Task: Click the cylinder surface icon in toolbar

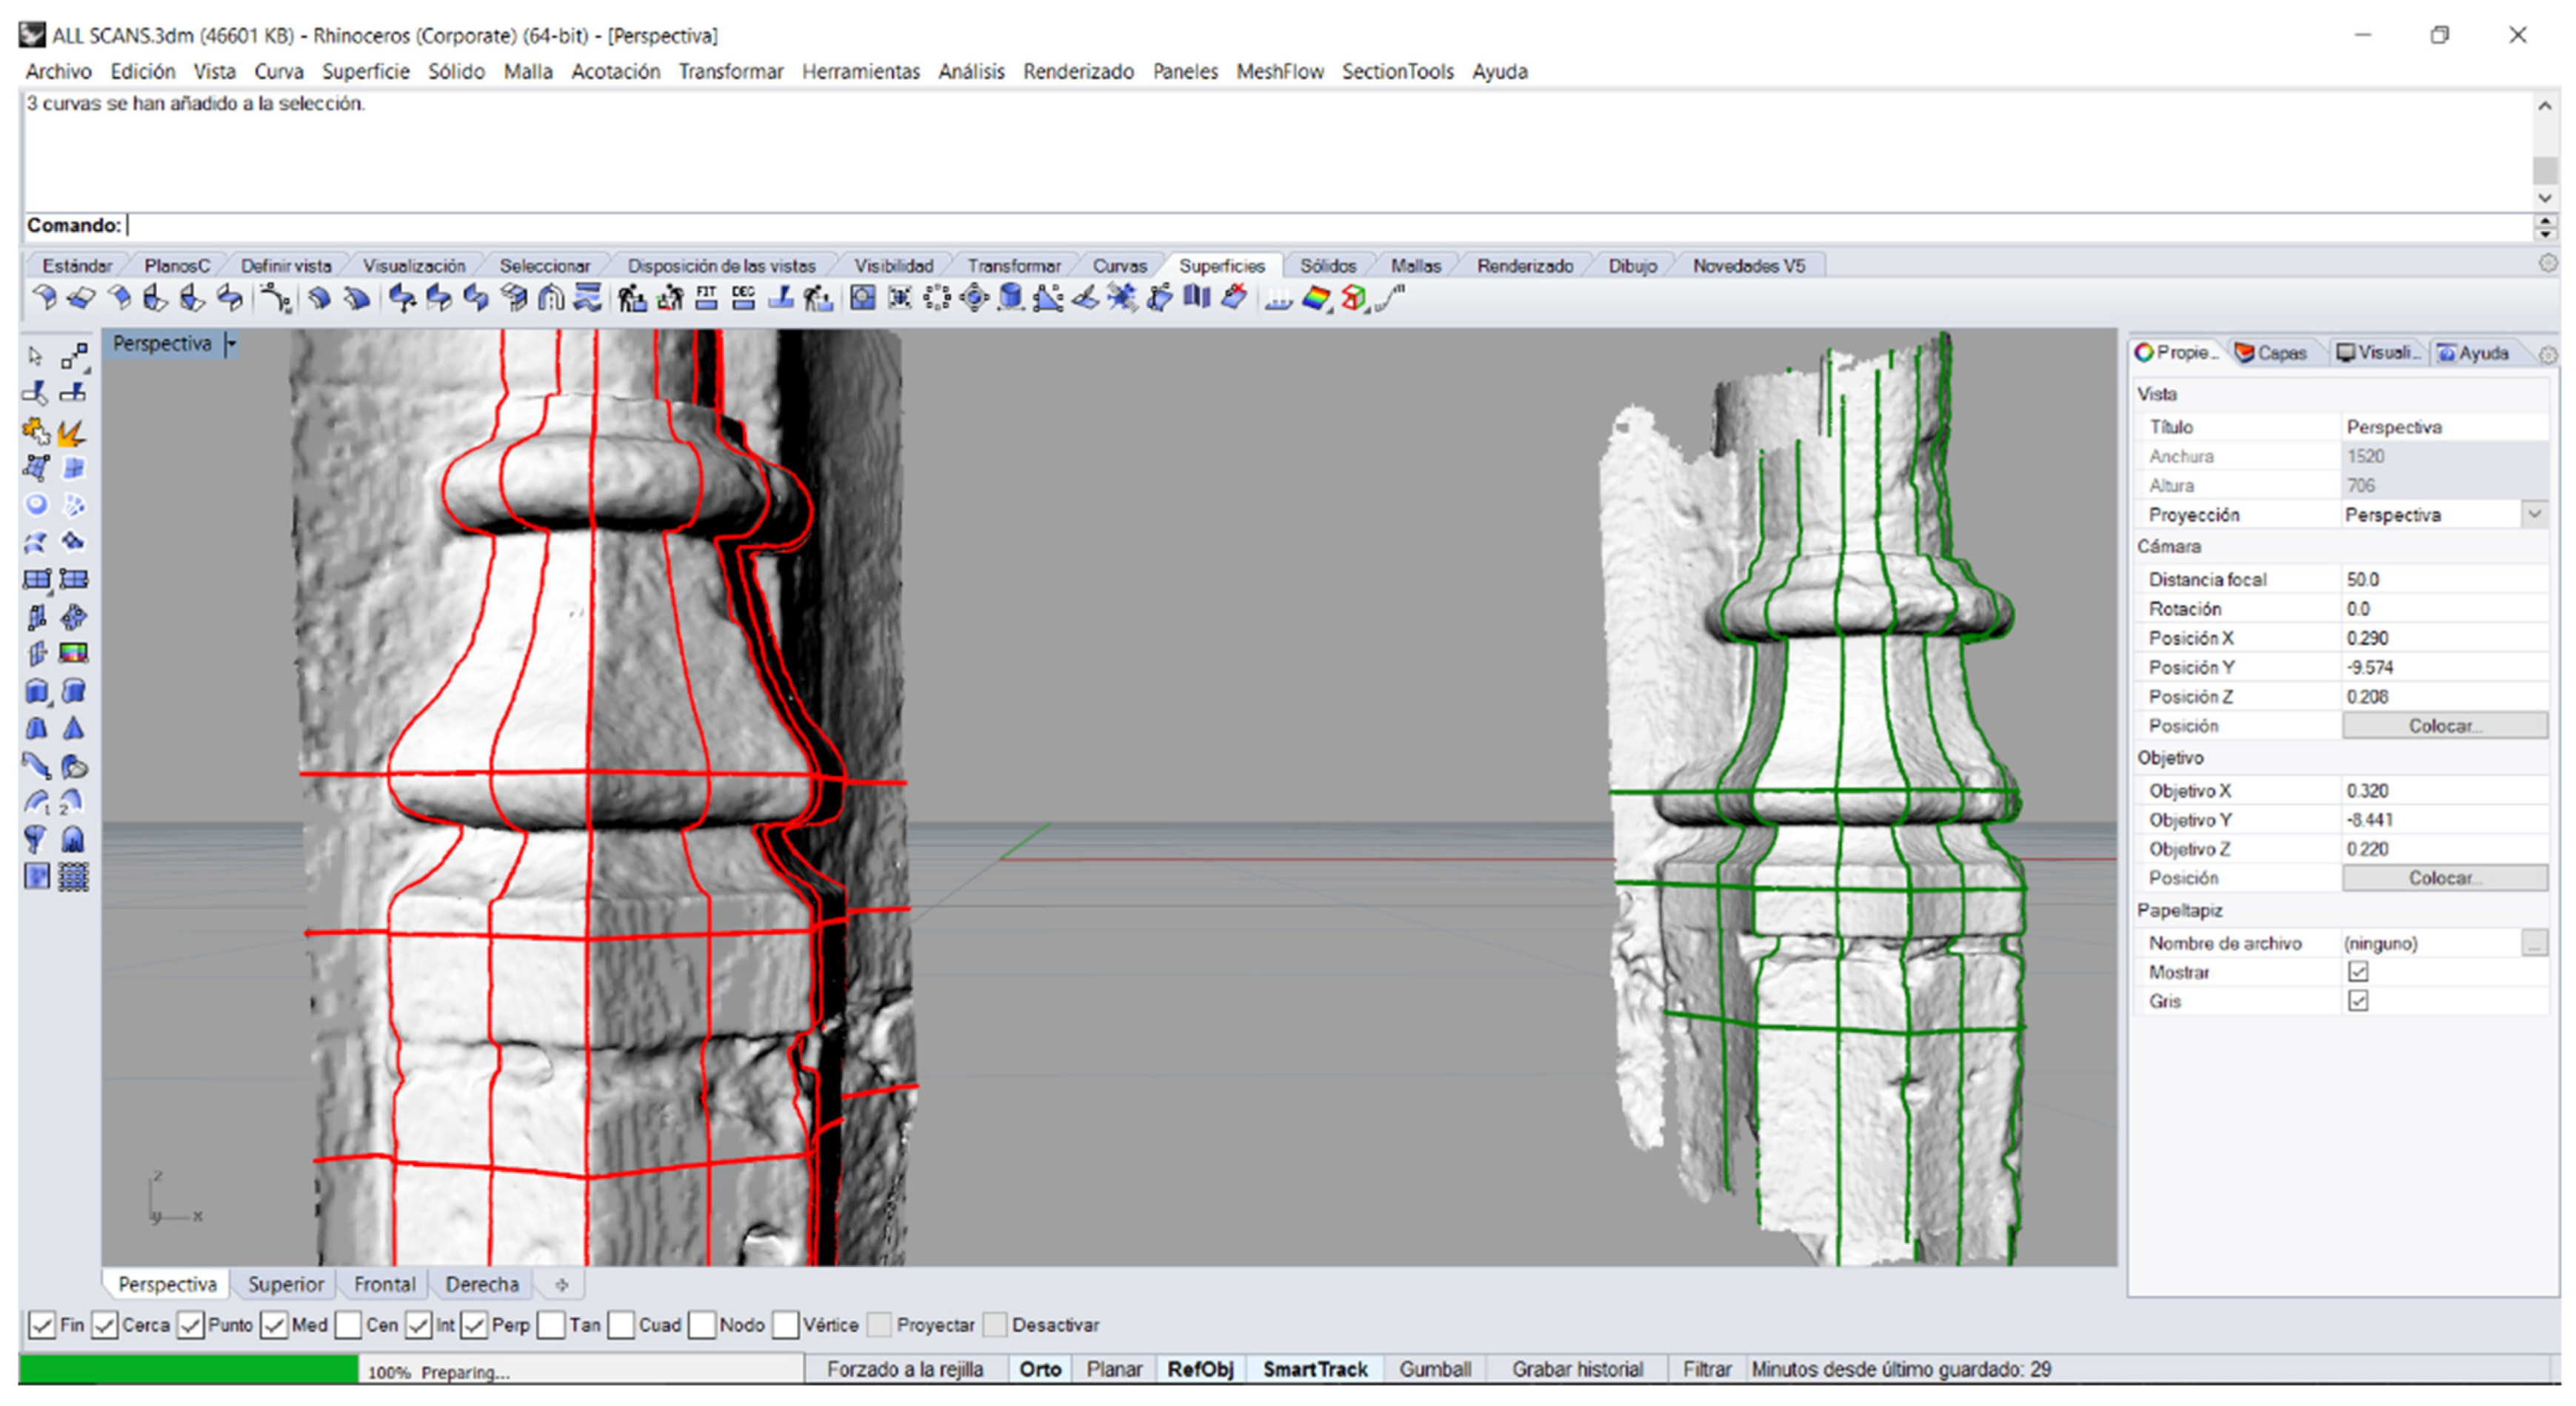Action: [x=1011, y=298]
